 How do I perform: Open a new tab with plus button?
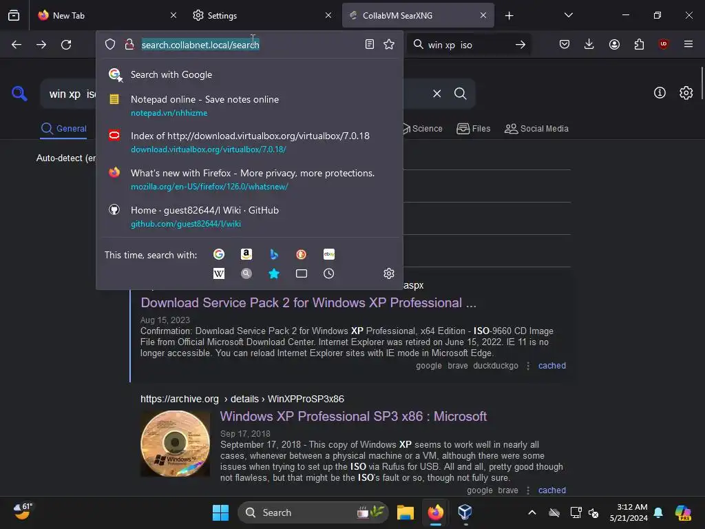pyautogui.click(x=509, y=16)
